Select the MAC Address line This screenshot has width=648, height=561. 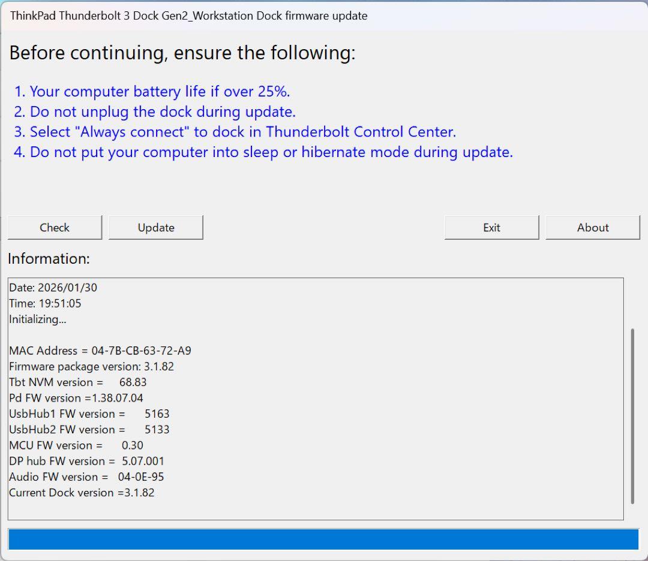(100, 351)
